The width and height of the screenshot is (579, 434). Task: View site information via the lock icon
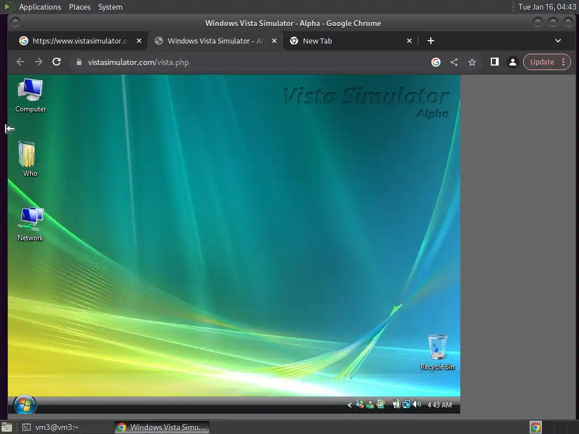[79, 62]
